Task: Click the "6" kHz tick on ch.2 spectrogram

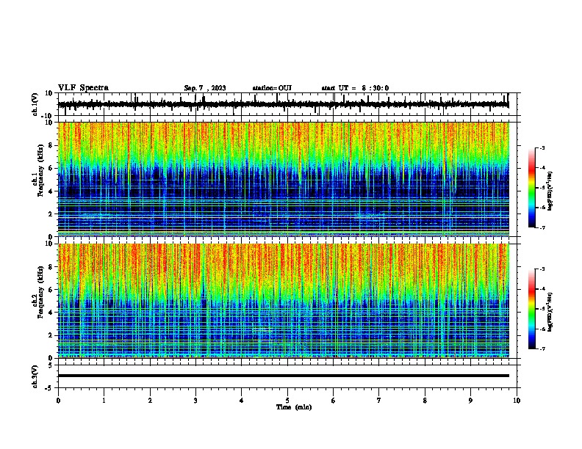Action: pyautogui.click(x=51, y=290)
